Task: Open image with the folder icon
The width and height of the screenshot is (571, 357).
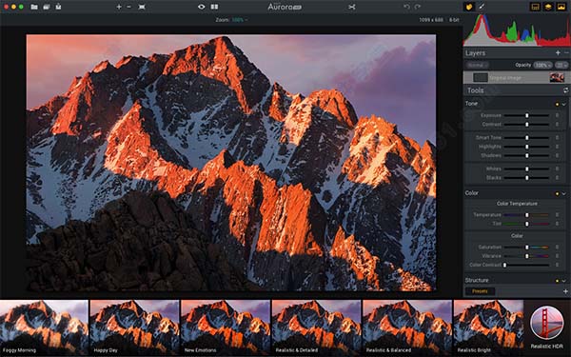Action: pyautogui.click(x=34, y=7)
